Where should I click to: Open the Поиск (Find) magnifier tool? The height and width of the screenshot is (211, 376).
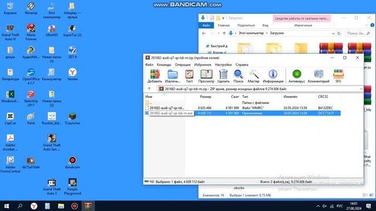tap(239, 76)
